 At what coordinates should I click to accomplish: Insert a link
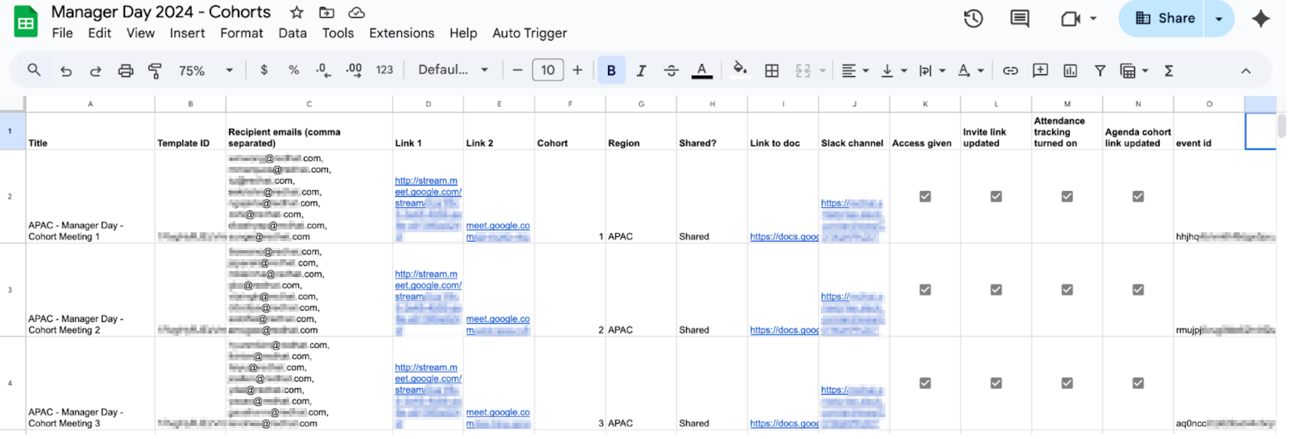coord(1010,71)
